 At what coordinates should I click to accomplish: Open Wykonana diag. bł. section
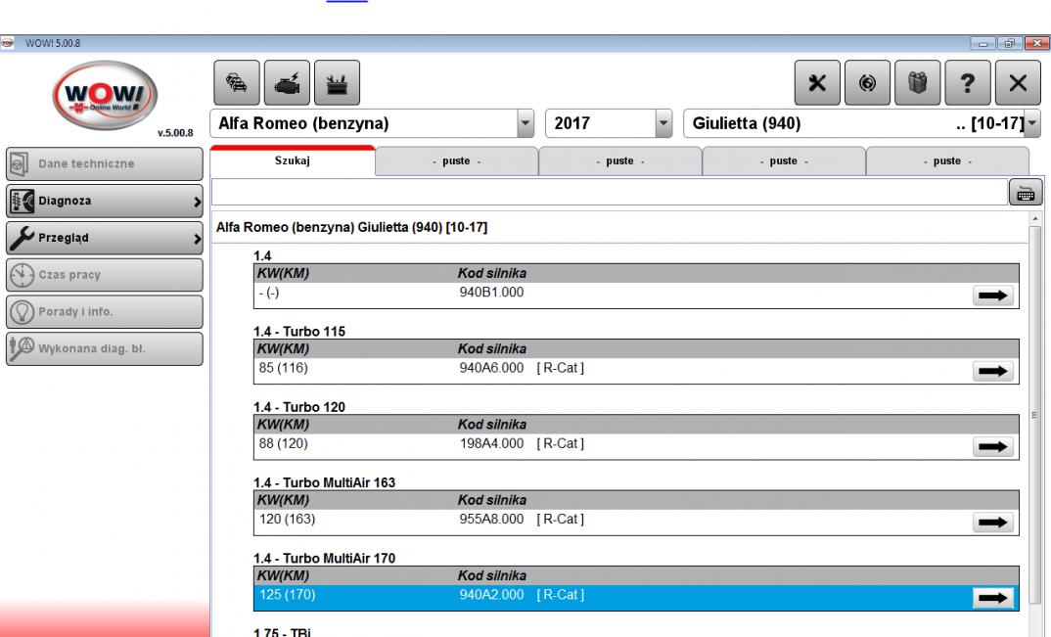coord(105,348)
